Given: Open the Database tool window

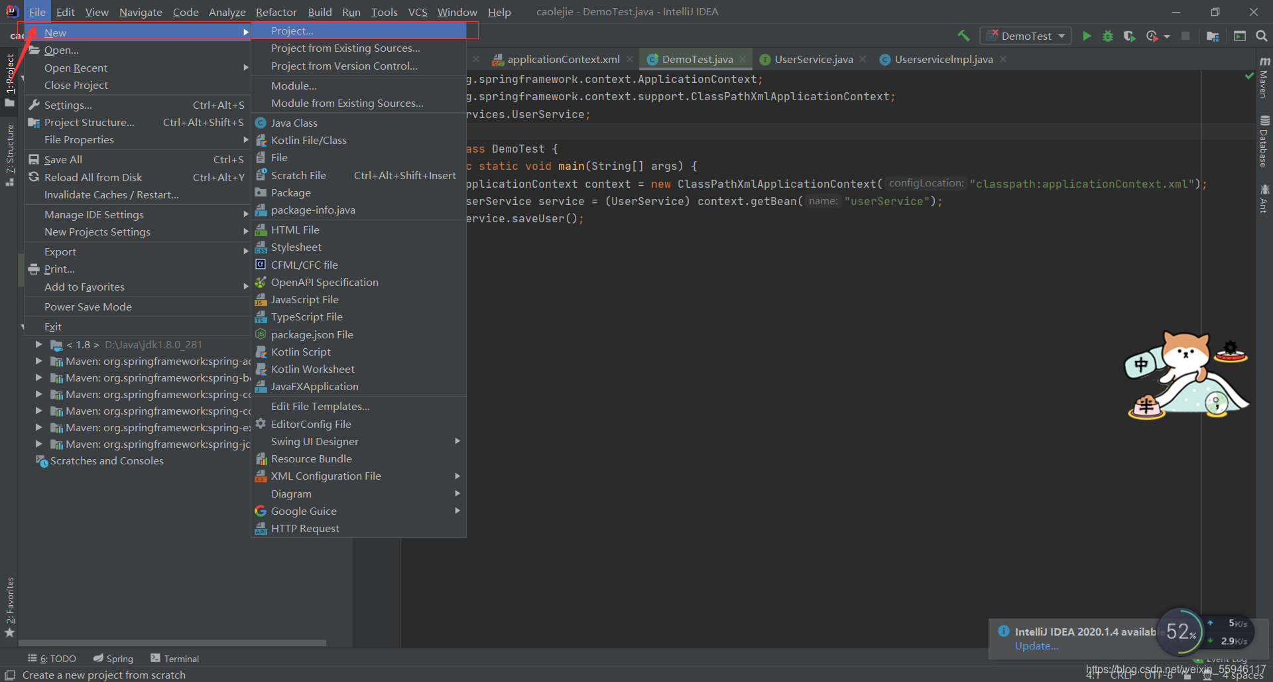Looking at the screenshot, I should click(1264, 142).
